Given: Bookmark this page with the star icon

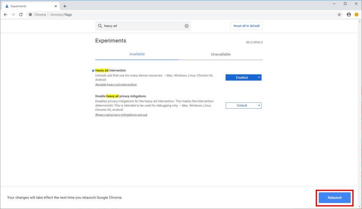Looking at the screenshot, I should [x=339, y=15].
